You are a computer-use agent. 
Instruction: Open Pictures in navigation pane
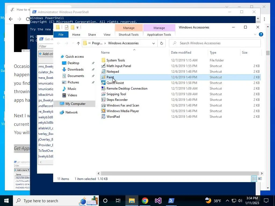73,82
